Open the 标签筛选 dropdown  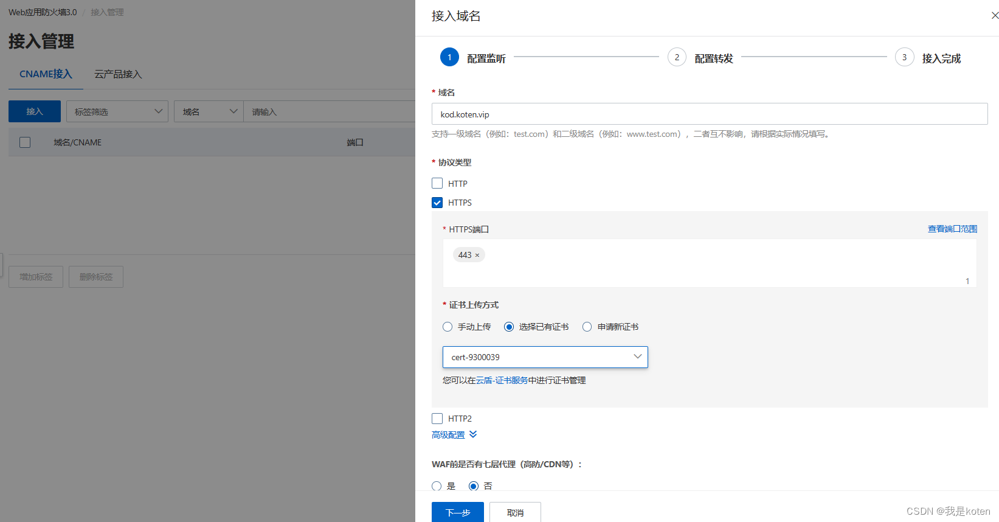(117, 111)
